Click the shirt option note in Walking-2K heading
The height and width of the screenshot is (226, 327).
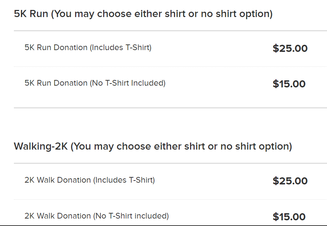click(181, 146)
